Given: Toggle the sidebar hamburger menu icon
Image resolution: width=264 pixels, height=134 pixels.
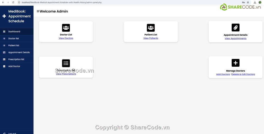Looking at the screenshot, I should (38, 11).
